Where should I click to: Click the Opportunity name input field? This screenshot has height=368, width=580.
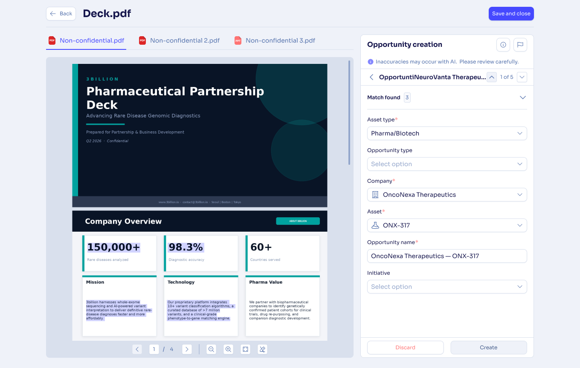[x=447, y=256]
